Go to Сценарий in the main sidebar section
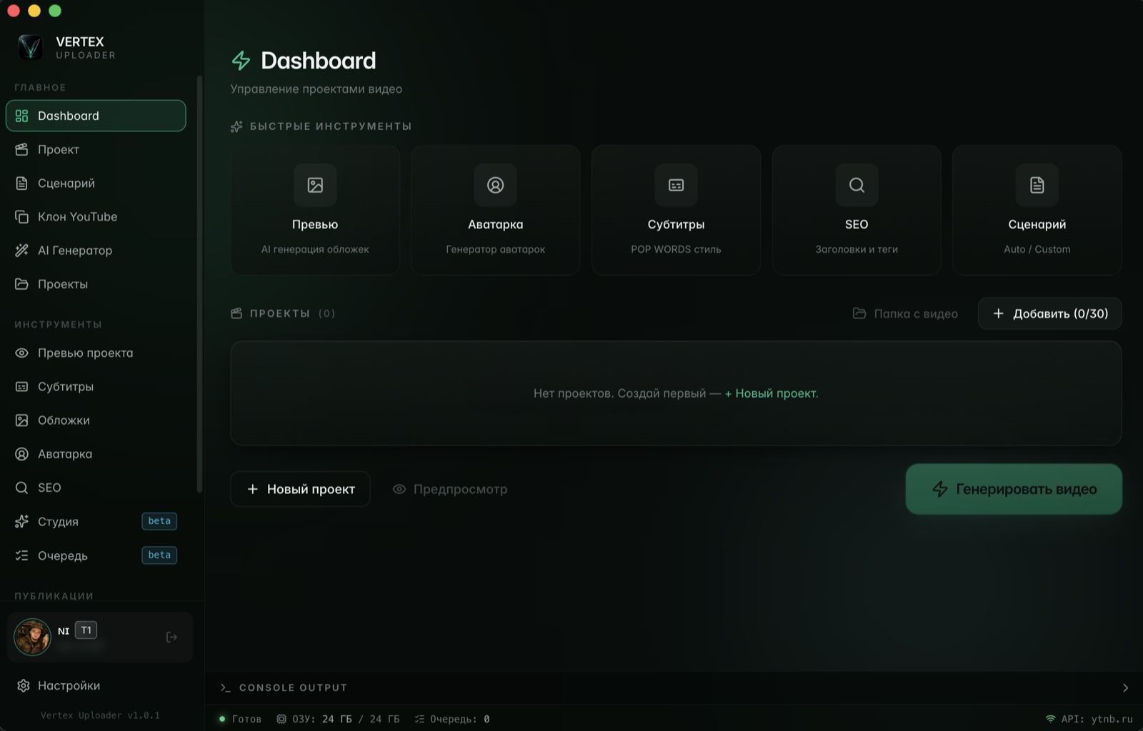 coord(96,183)
